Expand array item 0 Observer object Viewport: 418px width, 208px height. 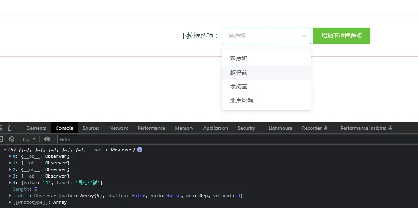tap(10, 156)
